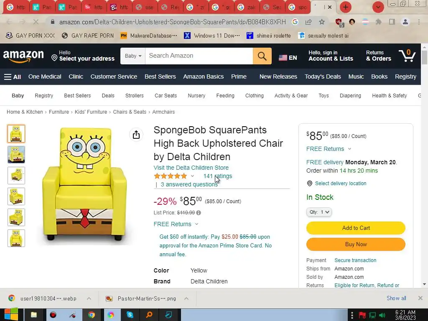Open the Baby search category dropdown
Viewport: 428px width, 321px height.
[133, 56]
